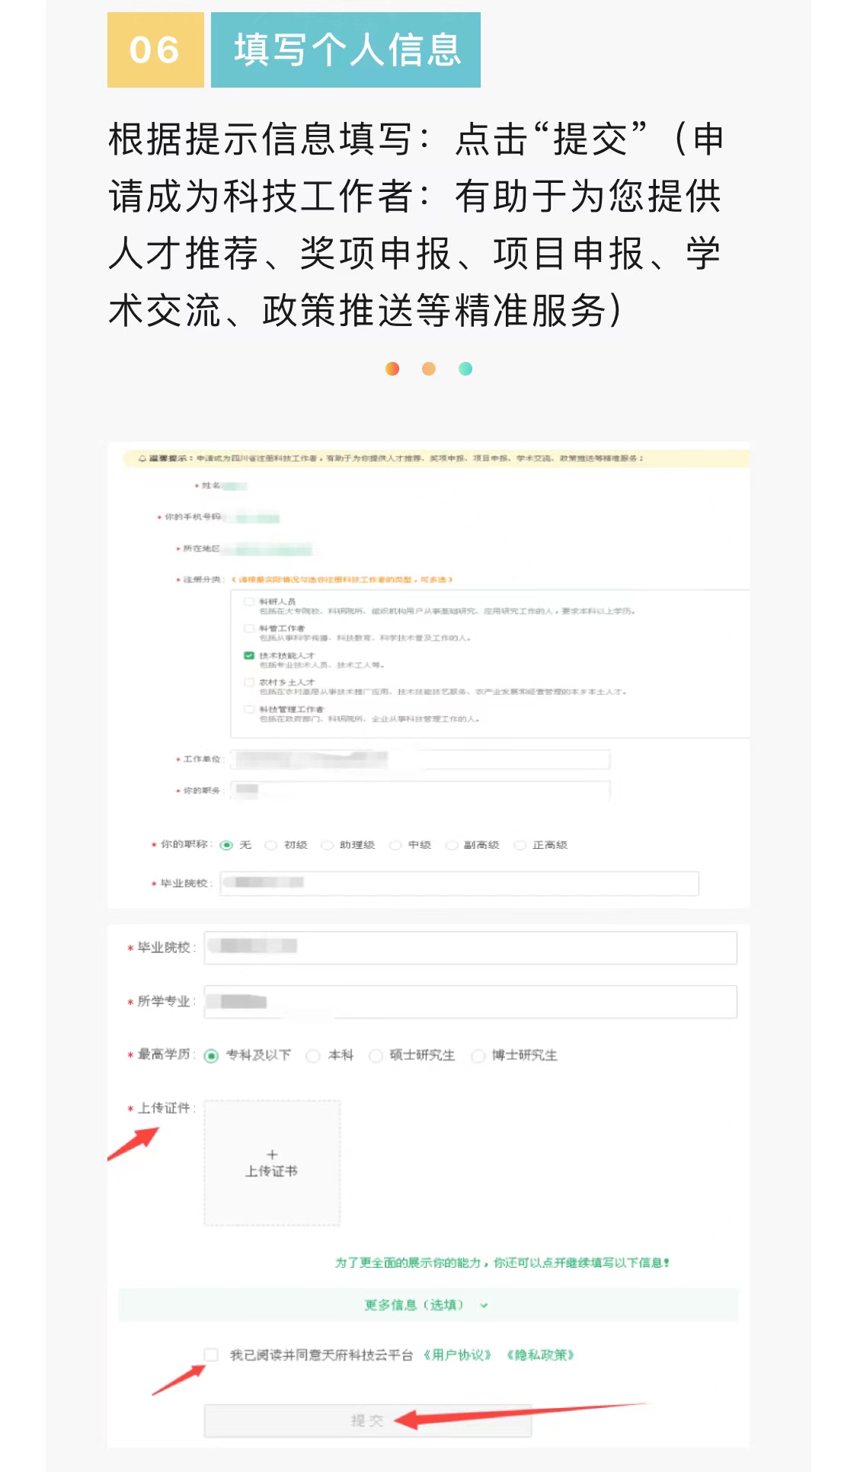The image size is (857, 1472).
Task: Click the 所学专业 input field
Action: pos(470,1001)
